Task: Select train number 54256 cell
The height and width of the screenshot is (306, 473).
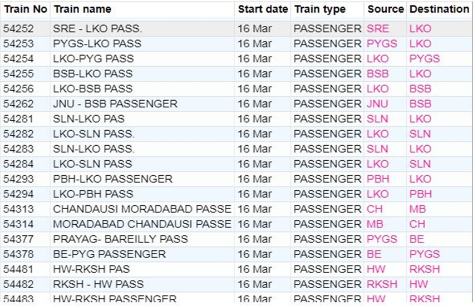Action: tap(18, 88)
